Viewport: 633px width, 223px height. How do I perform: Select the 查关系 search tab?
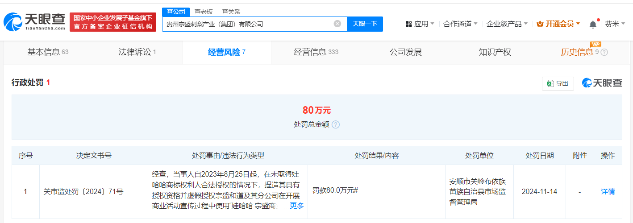[231, 12]
